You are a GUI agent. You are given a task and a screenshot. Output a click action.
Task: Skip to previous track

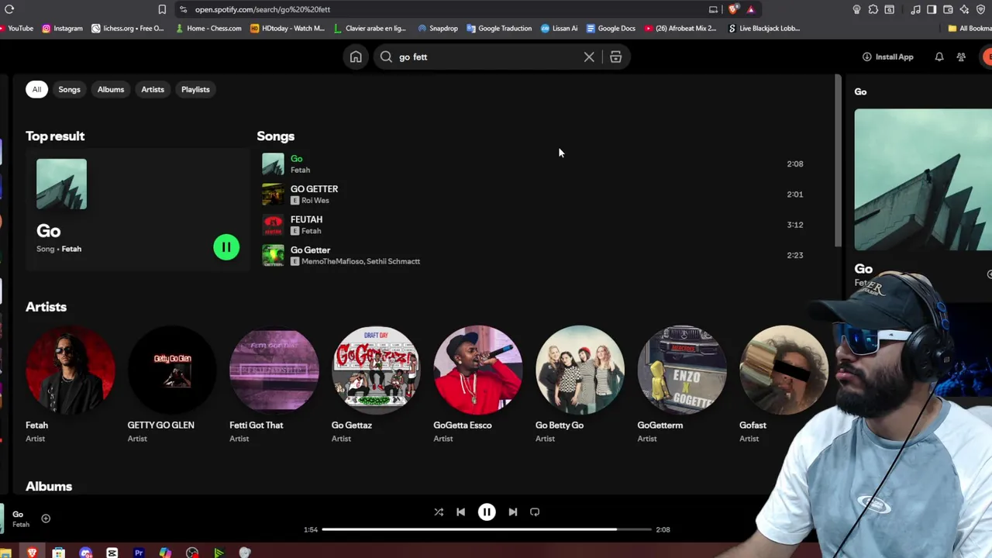pos(460,511)
